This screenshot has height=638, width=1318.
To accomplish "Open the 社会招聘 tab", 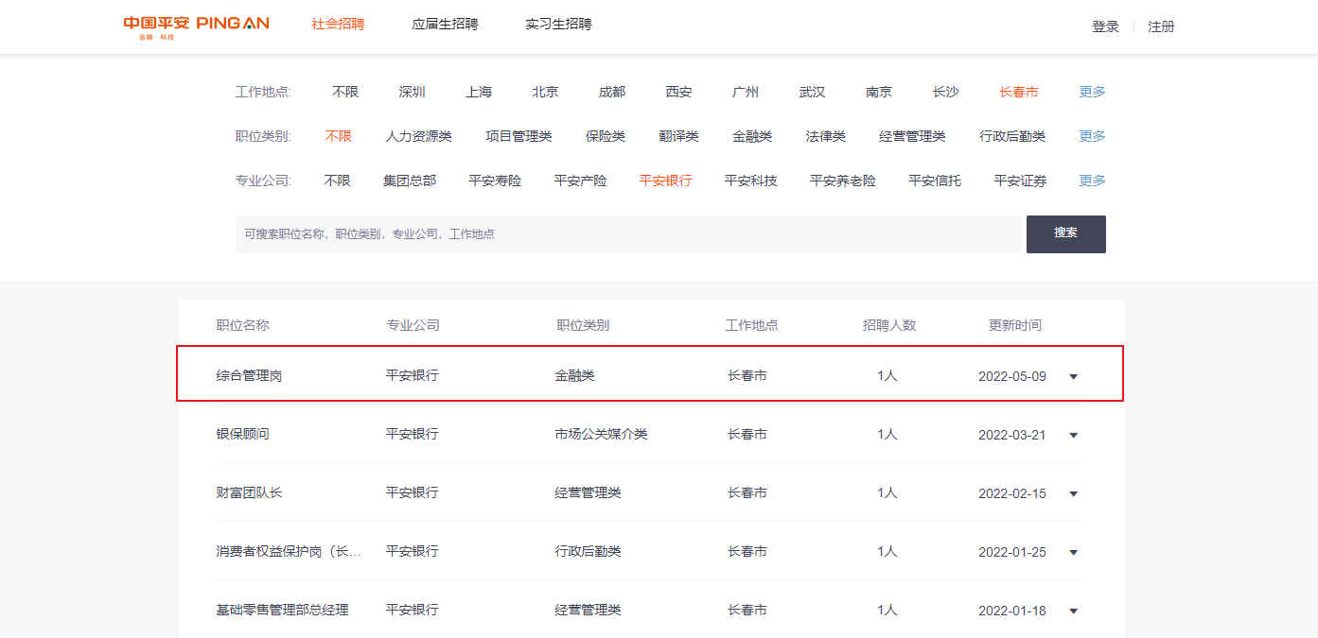I will point(338,25).
